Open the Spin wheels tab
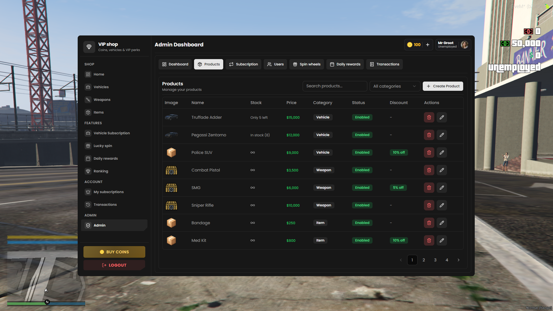 [x=306, y=64]
